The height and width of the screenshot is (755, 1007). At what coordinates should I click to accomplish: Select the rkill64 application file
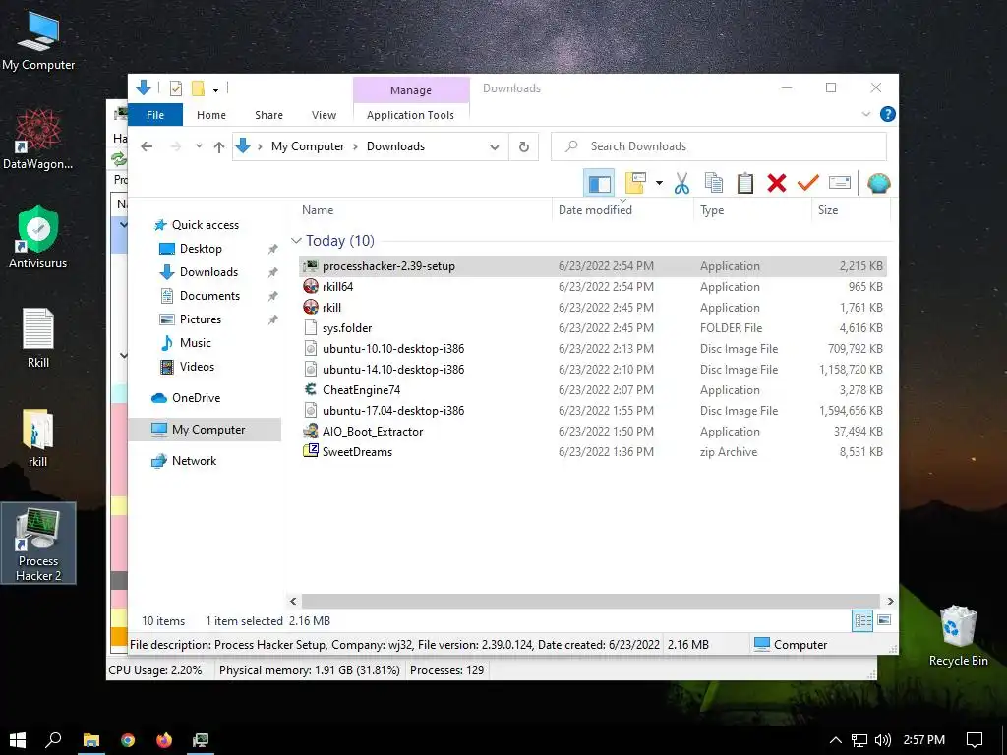pyautogui.click(x=593, y=287)
